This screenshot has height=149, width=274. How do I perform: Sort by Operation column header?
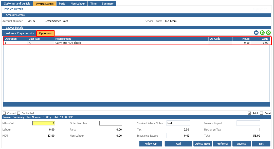click(15, 39)
